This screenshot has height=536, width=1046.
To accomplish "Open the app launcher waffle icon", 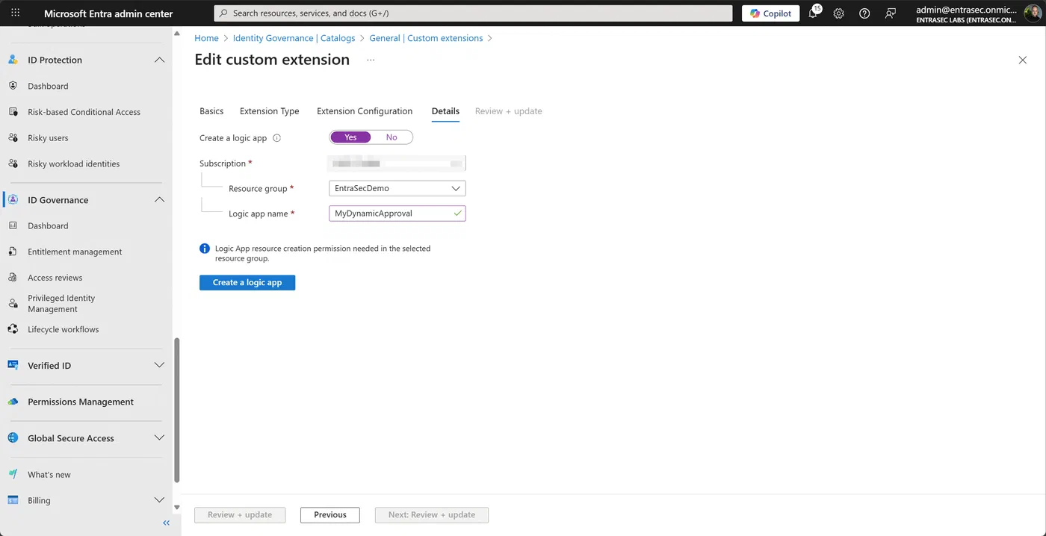I will pyautogui.click(x=15, y=13).
